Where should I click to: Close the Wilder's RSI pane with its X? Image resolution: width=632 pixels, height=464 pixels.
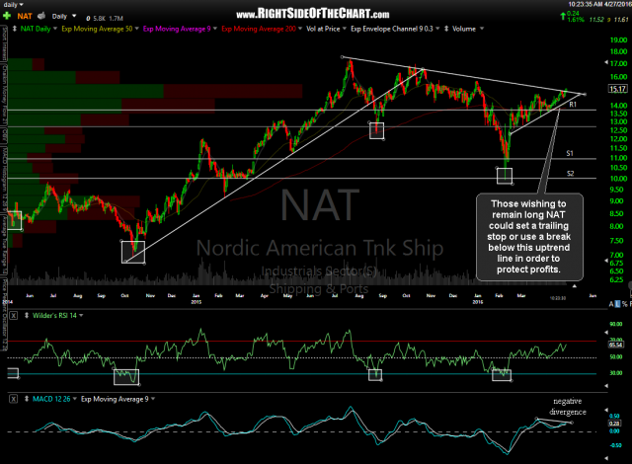pyautogui.click(x=13, y=315)
